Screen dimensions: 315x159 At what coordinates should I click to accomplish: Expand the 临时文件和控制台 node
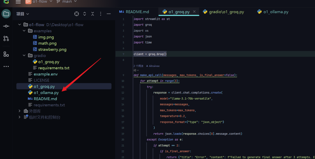(20, 117)
